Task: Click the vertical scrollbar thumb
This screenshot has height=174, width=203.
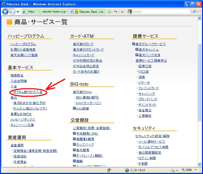Action: (x=199, y=82)
